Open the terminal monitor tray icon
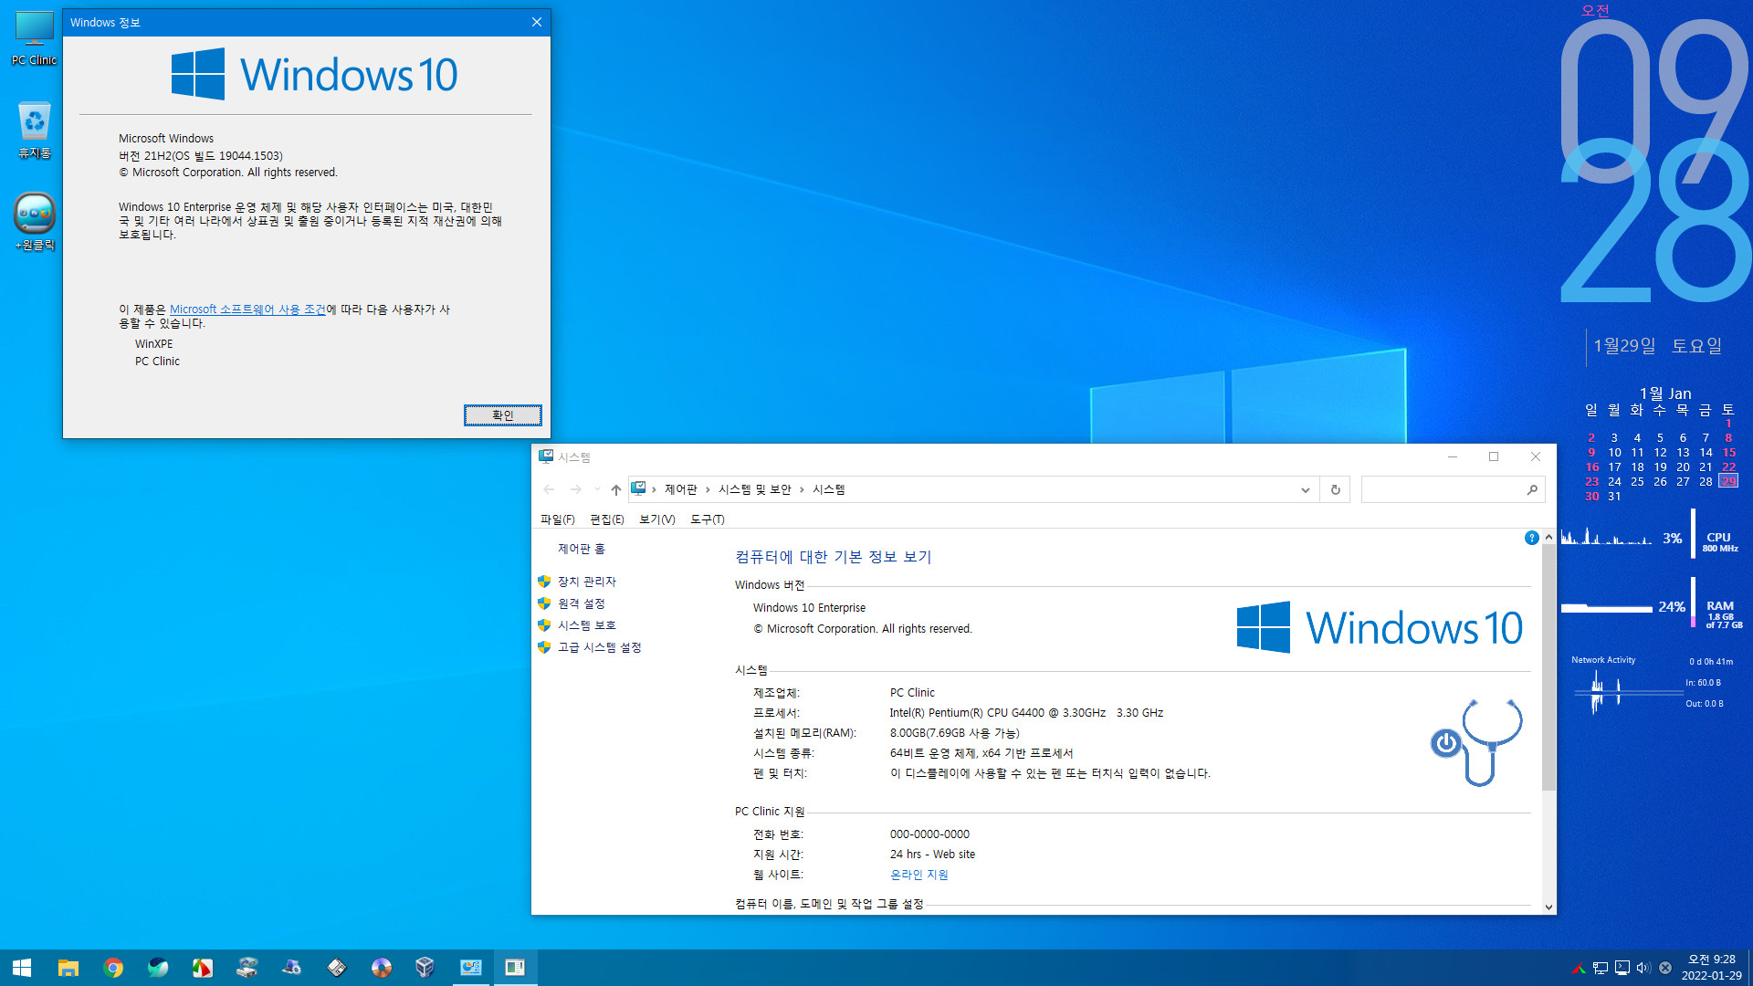The height and width of the screenshot is (986, 1753). 1622,968
